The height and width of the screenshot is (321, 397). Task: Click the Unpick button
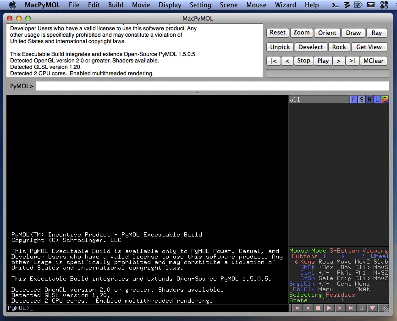(280, 47)
